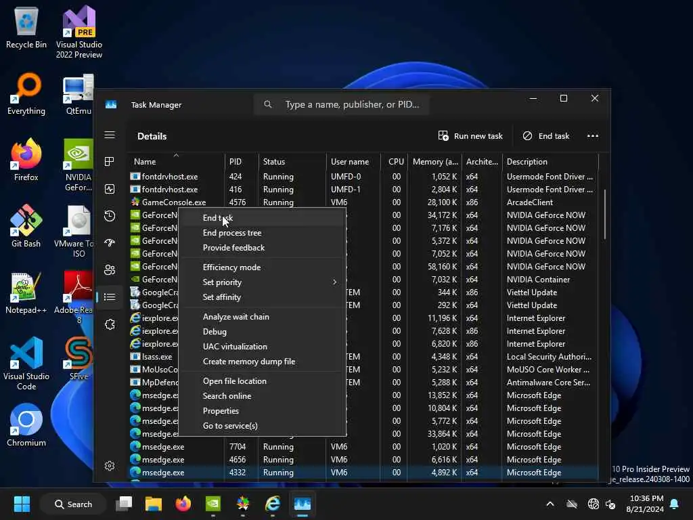Choose Open file location

[262, 382]
